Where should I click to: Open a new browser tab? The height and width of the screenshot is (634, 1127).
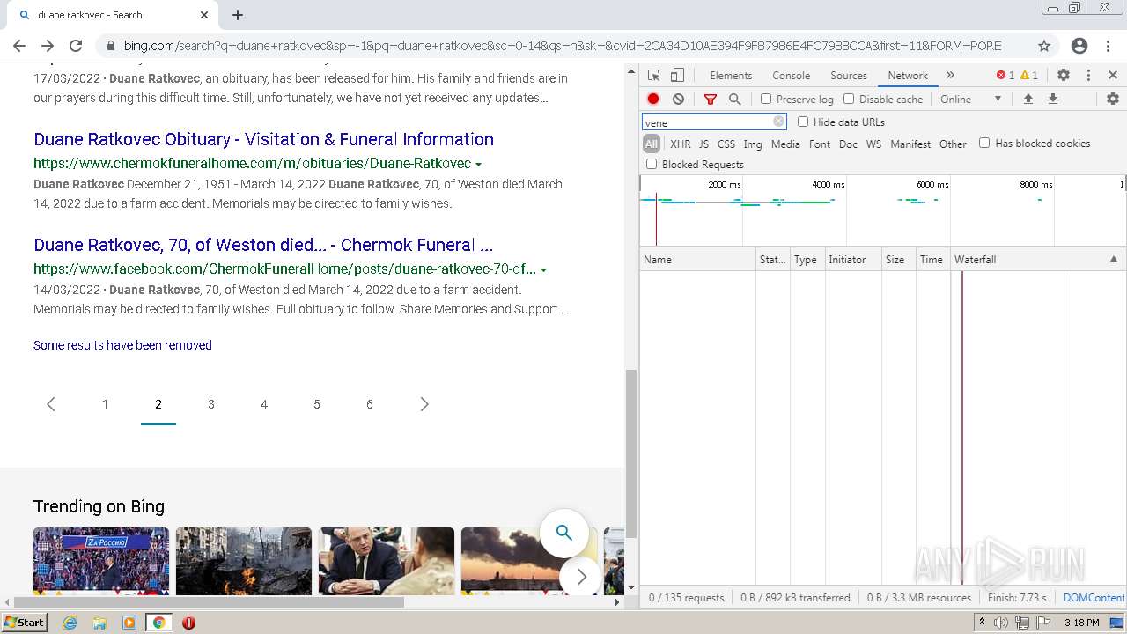[x=238, y=15]
